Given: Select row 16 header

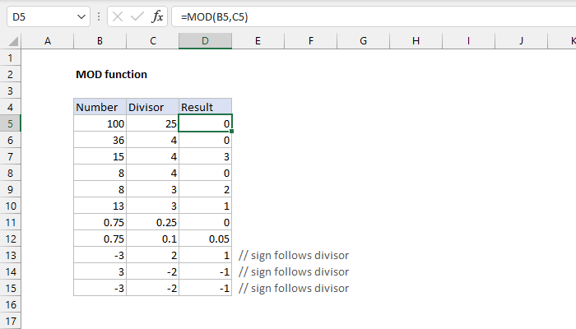Looking at the screenshot, I should 10,305.
